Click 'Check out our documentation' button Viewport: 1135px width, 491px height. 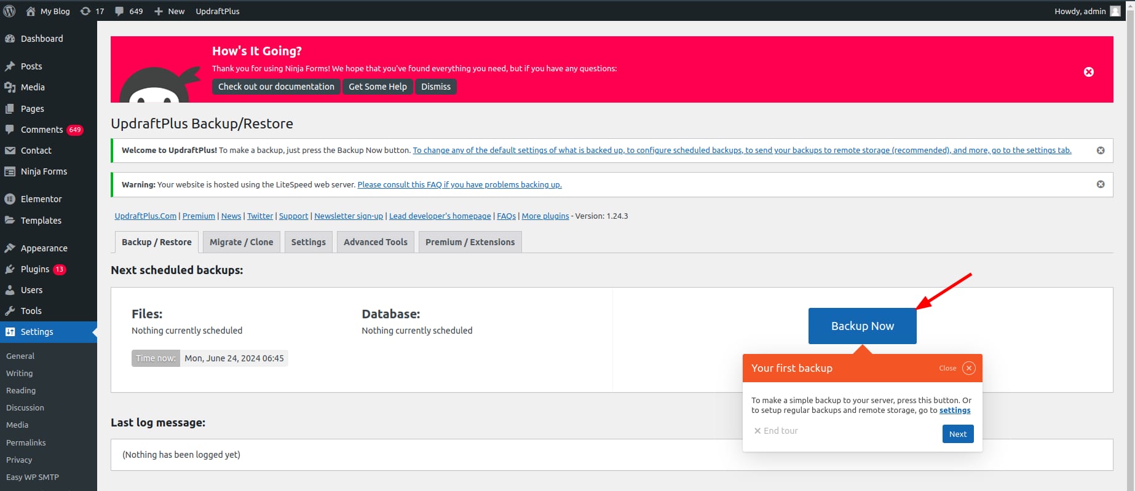(x=276, y=87)
